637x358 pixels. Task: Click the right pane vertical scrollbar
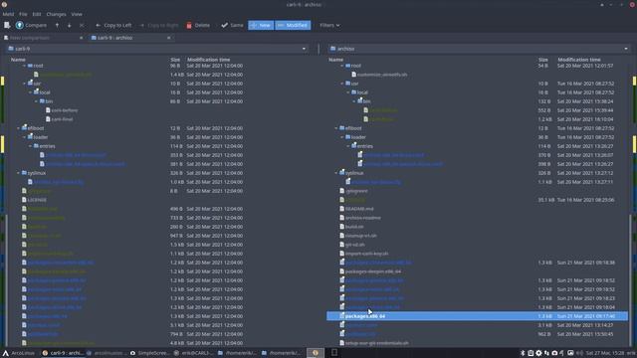pos(630,280)
